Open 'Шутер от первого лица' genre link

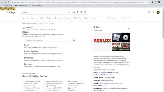[x=106, y=83]
